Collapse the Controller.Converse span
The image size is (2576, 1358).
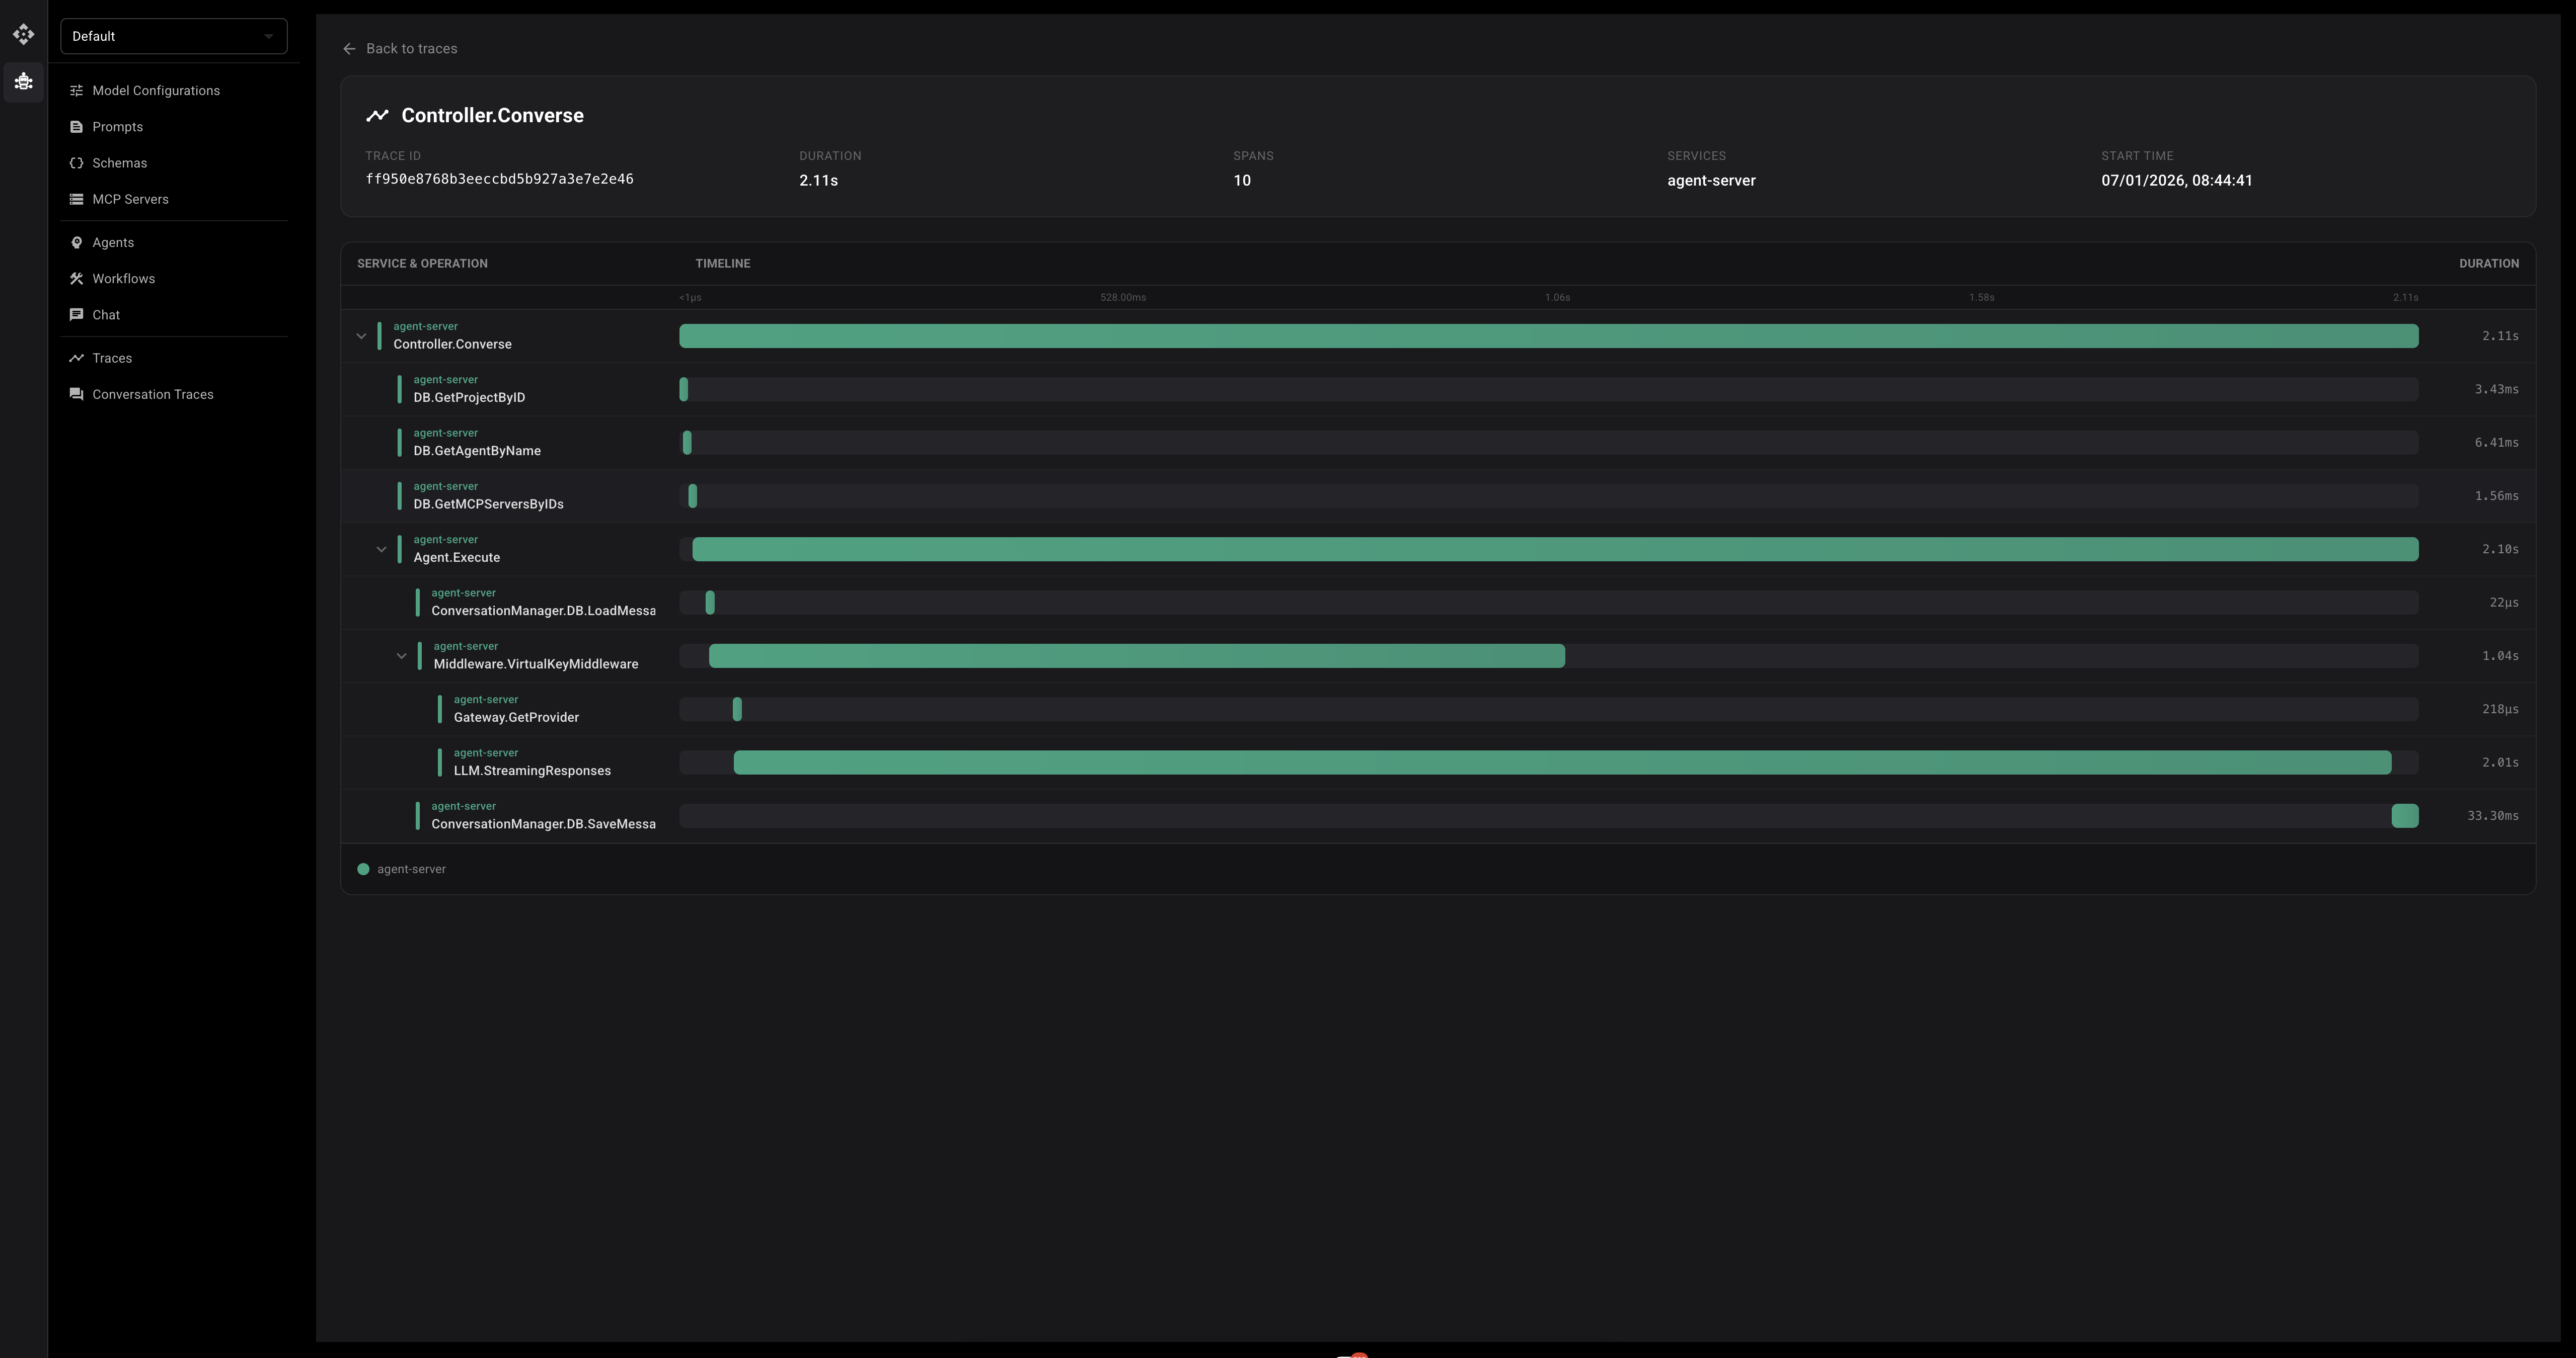click(x=361, y=336)
